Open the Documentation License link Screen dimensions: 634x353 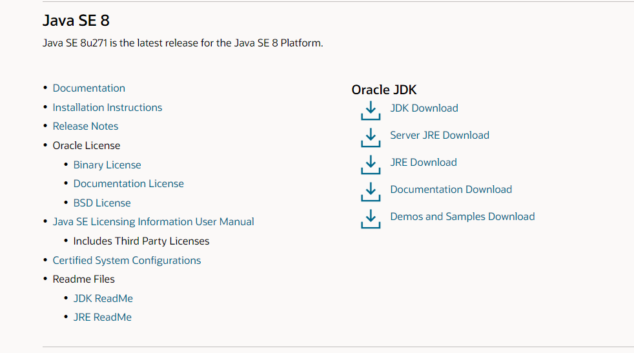pos(128,183)
